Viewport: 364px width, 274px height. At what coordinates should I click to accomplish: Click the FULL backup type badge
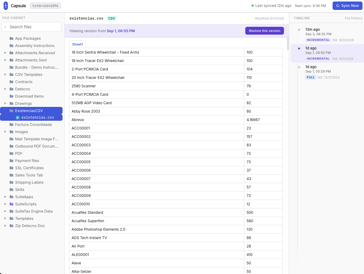(x=311, y=77)
